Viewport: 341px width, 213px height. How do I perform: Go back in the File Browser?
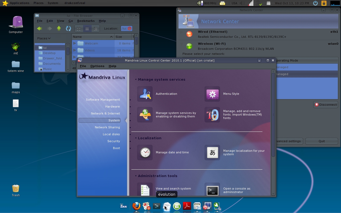pyautogui.click(x=40, y=28)
